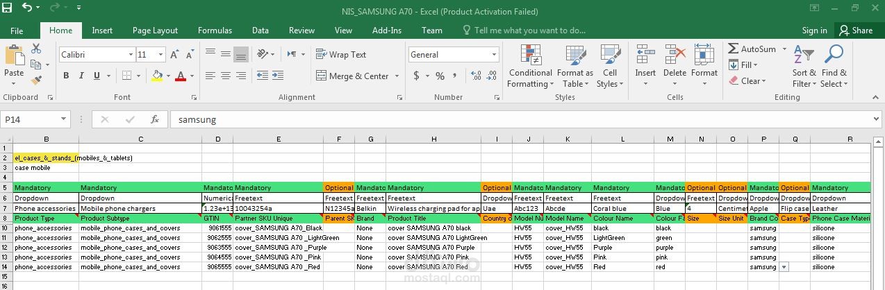Click the Orientation text angle icon
The width and height of the screenshot is (885, 290).
pyautogui.click(x=263, y=54)
